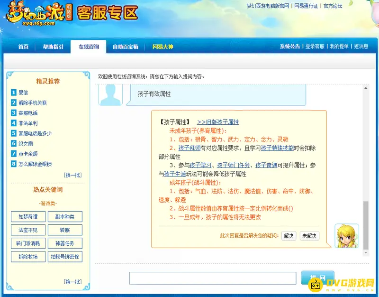Open the 孩子师门任务 link
379x297 pixels.
pos(233,165)
